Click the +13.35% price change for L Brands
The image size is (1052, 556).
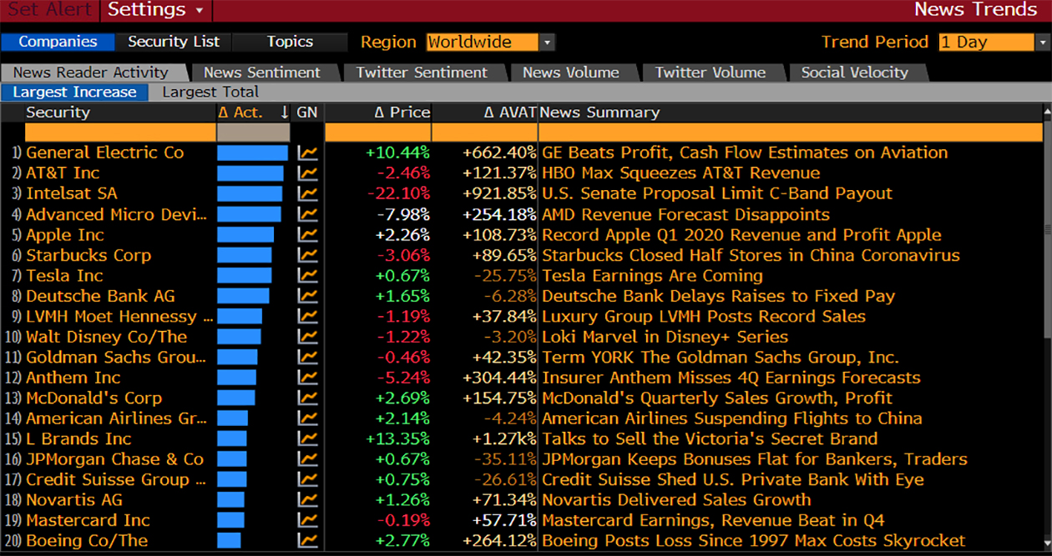click(x=397, y=439)
